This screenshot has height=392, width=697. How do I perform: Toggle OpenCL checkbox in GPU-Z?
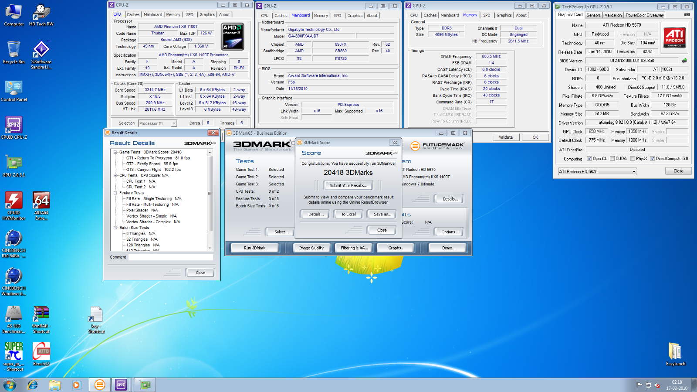[589, 159]
